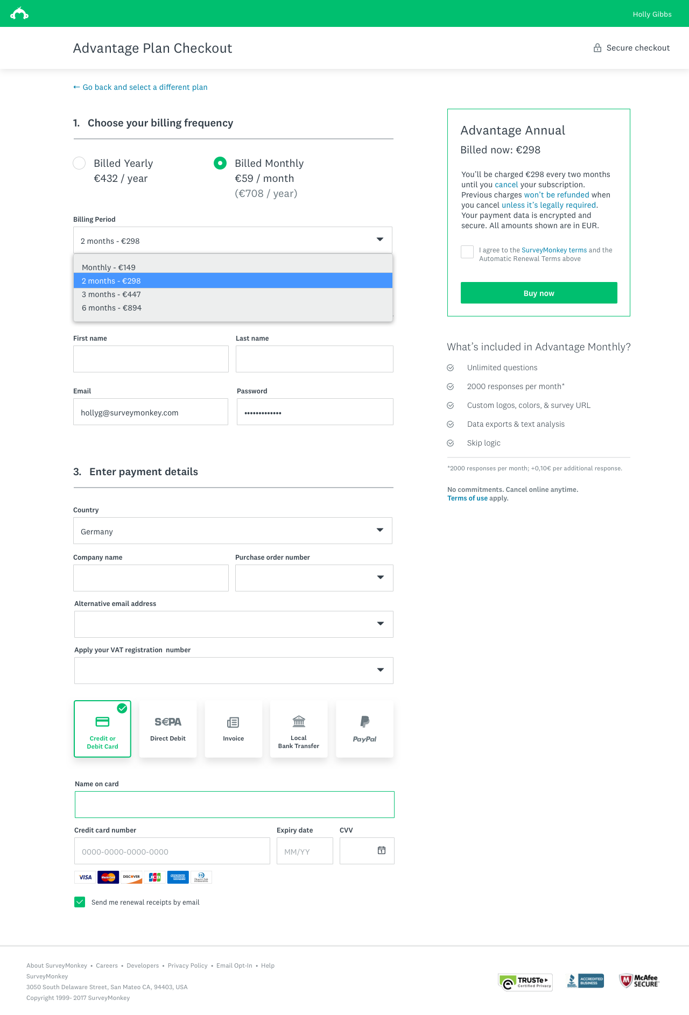The height and width of the screenshot is (1015, 689).
Task: Uncheck Send me renewal receipts by email
Action: (80, 902)
